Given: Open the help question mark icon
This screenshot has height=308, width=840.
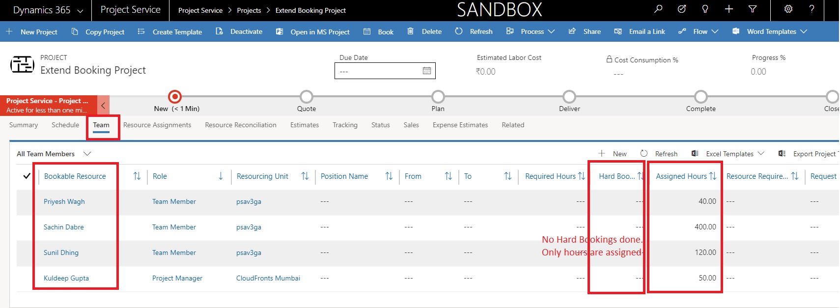Looking at the screenshot, I should (x=812, y=9).
